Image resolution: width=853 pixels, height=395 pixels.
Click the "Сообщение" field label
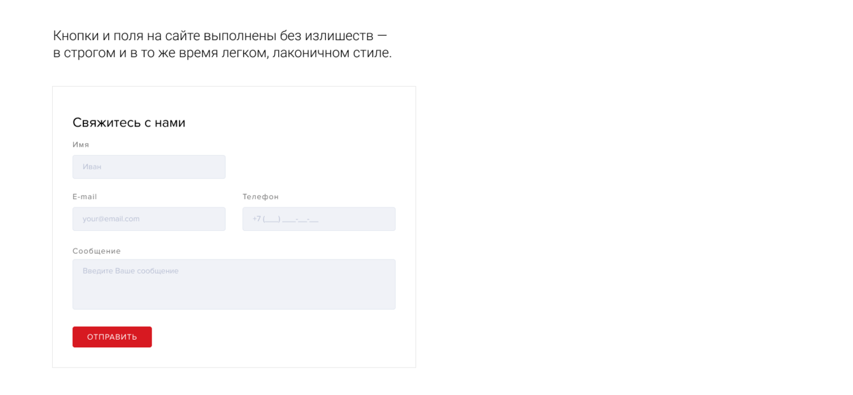(97, 251)
